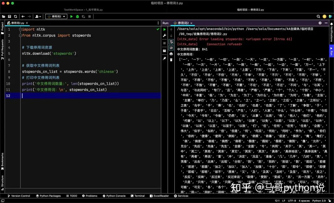The height and width of the screenshot is (203, 334).
Task: Click Python 3.9 interpreter in status bar
Action: tap(319, 201)
